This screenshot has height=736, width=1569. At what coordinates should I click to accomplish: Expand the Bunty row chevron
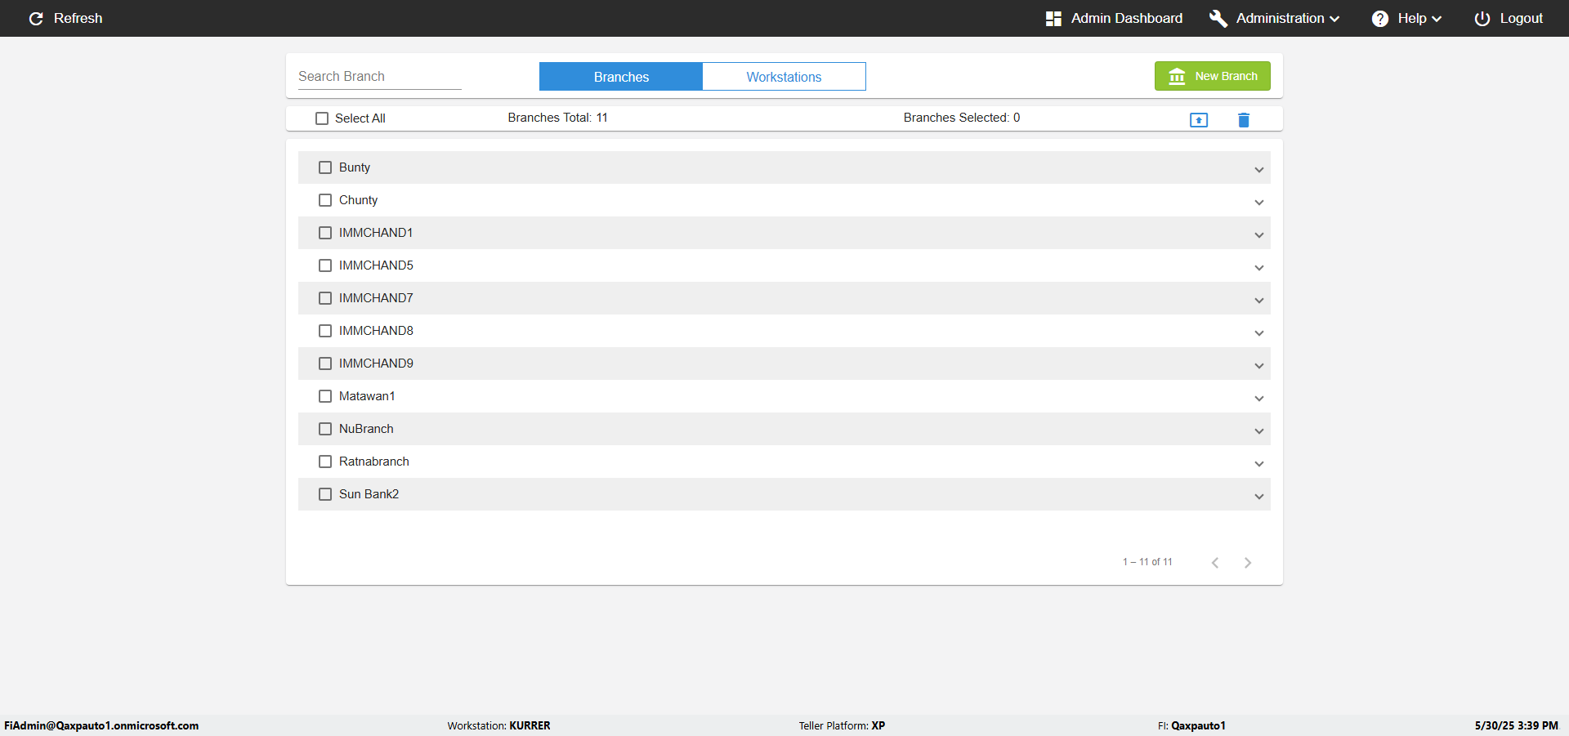[1259, 170]
